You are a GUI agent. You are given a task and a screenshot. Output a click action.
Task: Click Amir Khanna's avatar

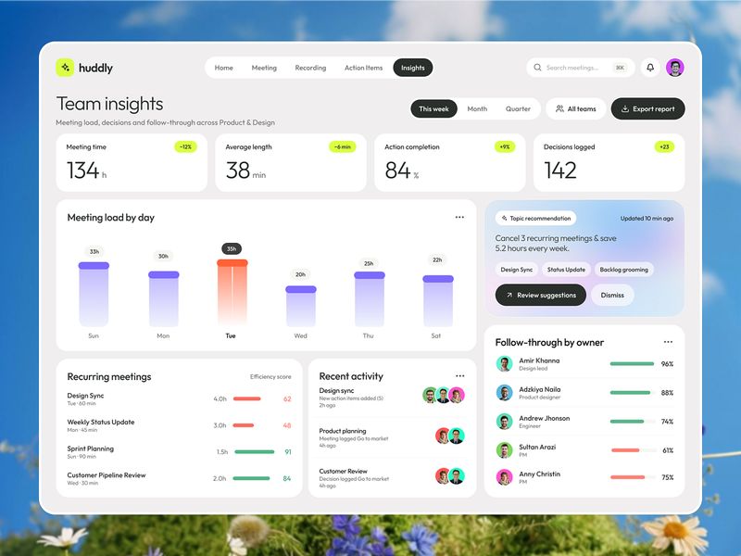[504, 363]
